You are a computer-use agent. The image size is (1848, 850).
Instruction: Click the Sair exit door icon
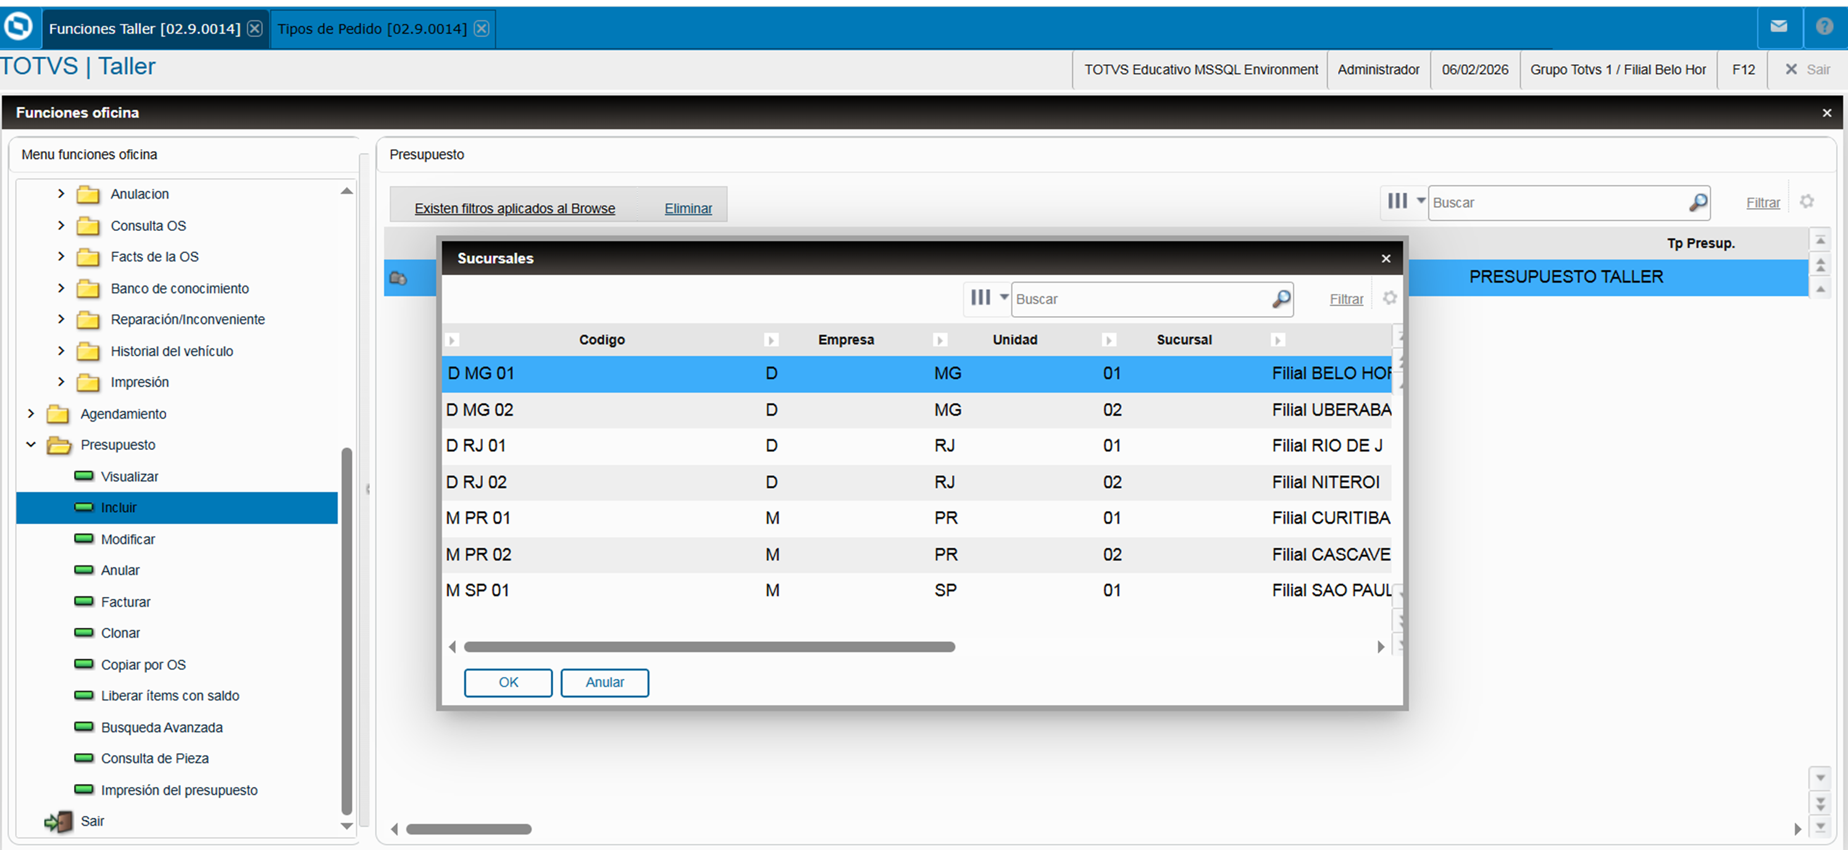tap(59, 822)
